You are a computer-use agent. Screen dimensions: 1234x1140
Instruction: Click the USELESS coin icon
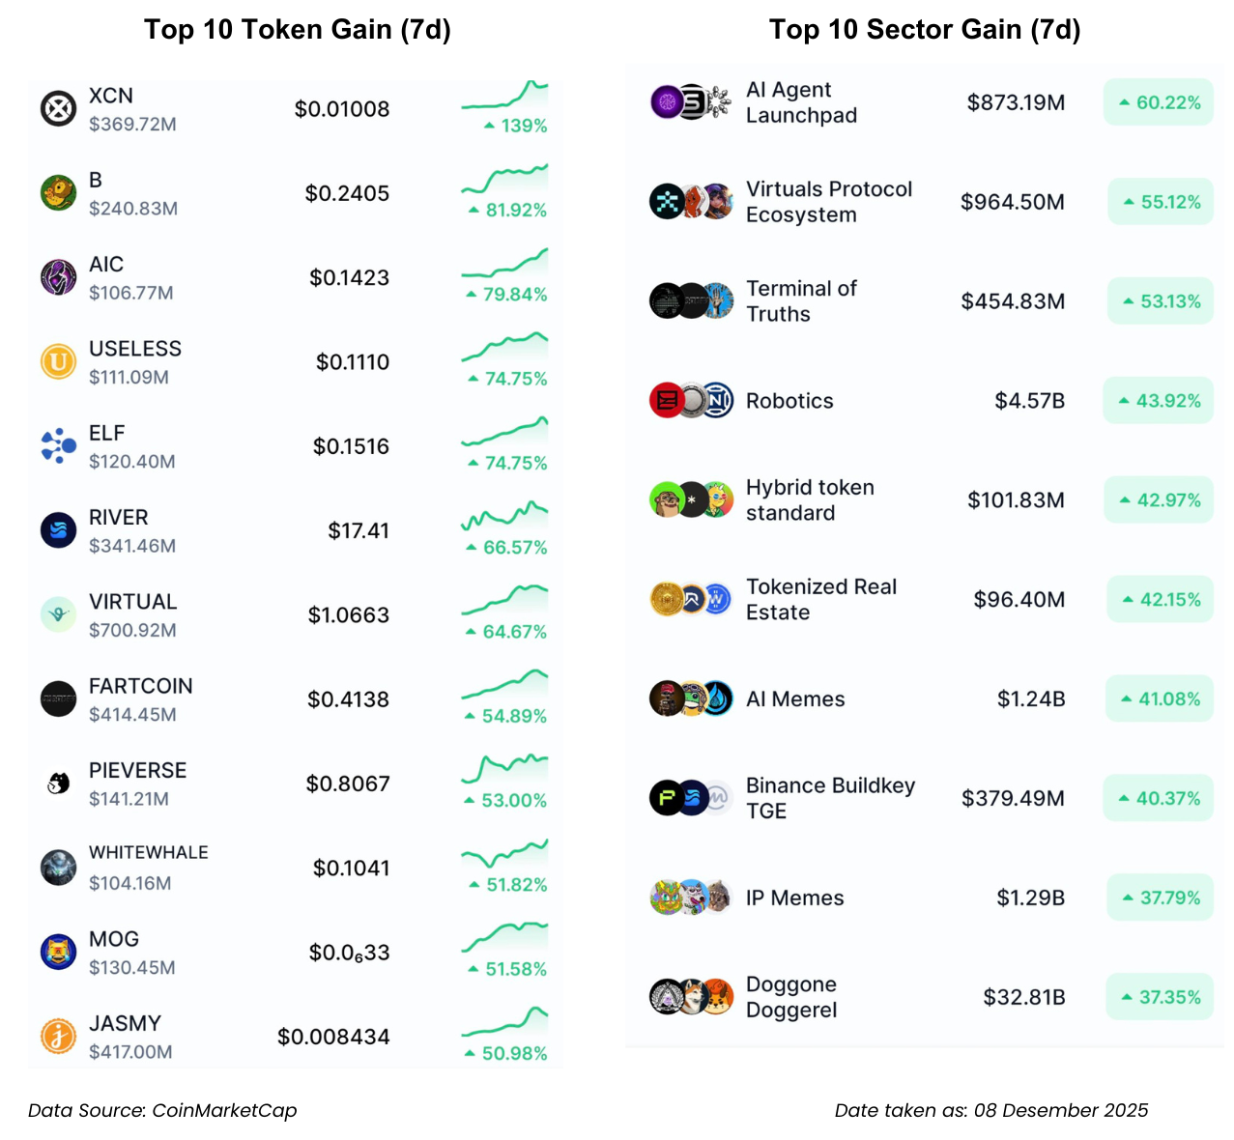click(58, 362)
